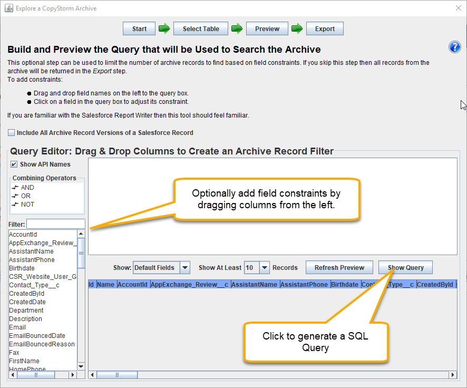Open the Show At Least records dropdown
Viewport: 467px width, 388px height.
point(264,268)
